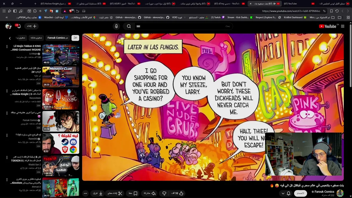Viewport: 352px width, 198px height.
Task: Toggle the browser sidebar panel icon
Action: [15, 11]
